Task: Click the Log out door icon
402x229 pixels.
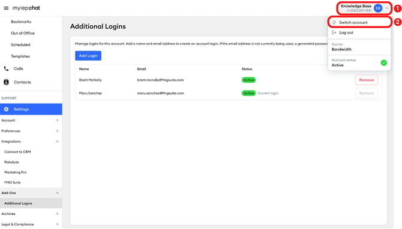Action: click(334, 32)
